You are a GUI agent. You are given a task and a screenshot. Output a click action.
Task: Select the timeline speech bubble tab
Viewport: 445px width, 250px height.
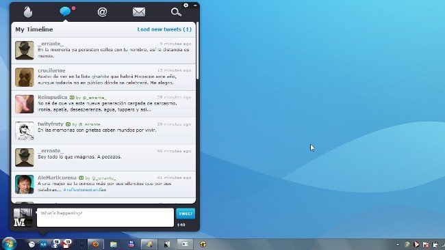pos(65,12)
